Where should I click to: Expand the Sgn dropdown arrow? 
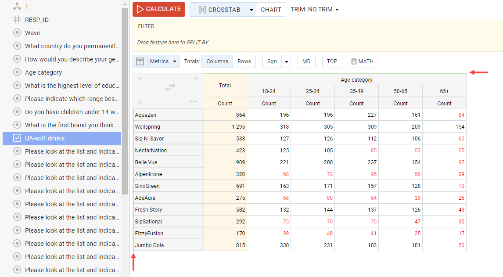(287, 61)
